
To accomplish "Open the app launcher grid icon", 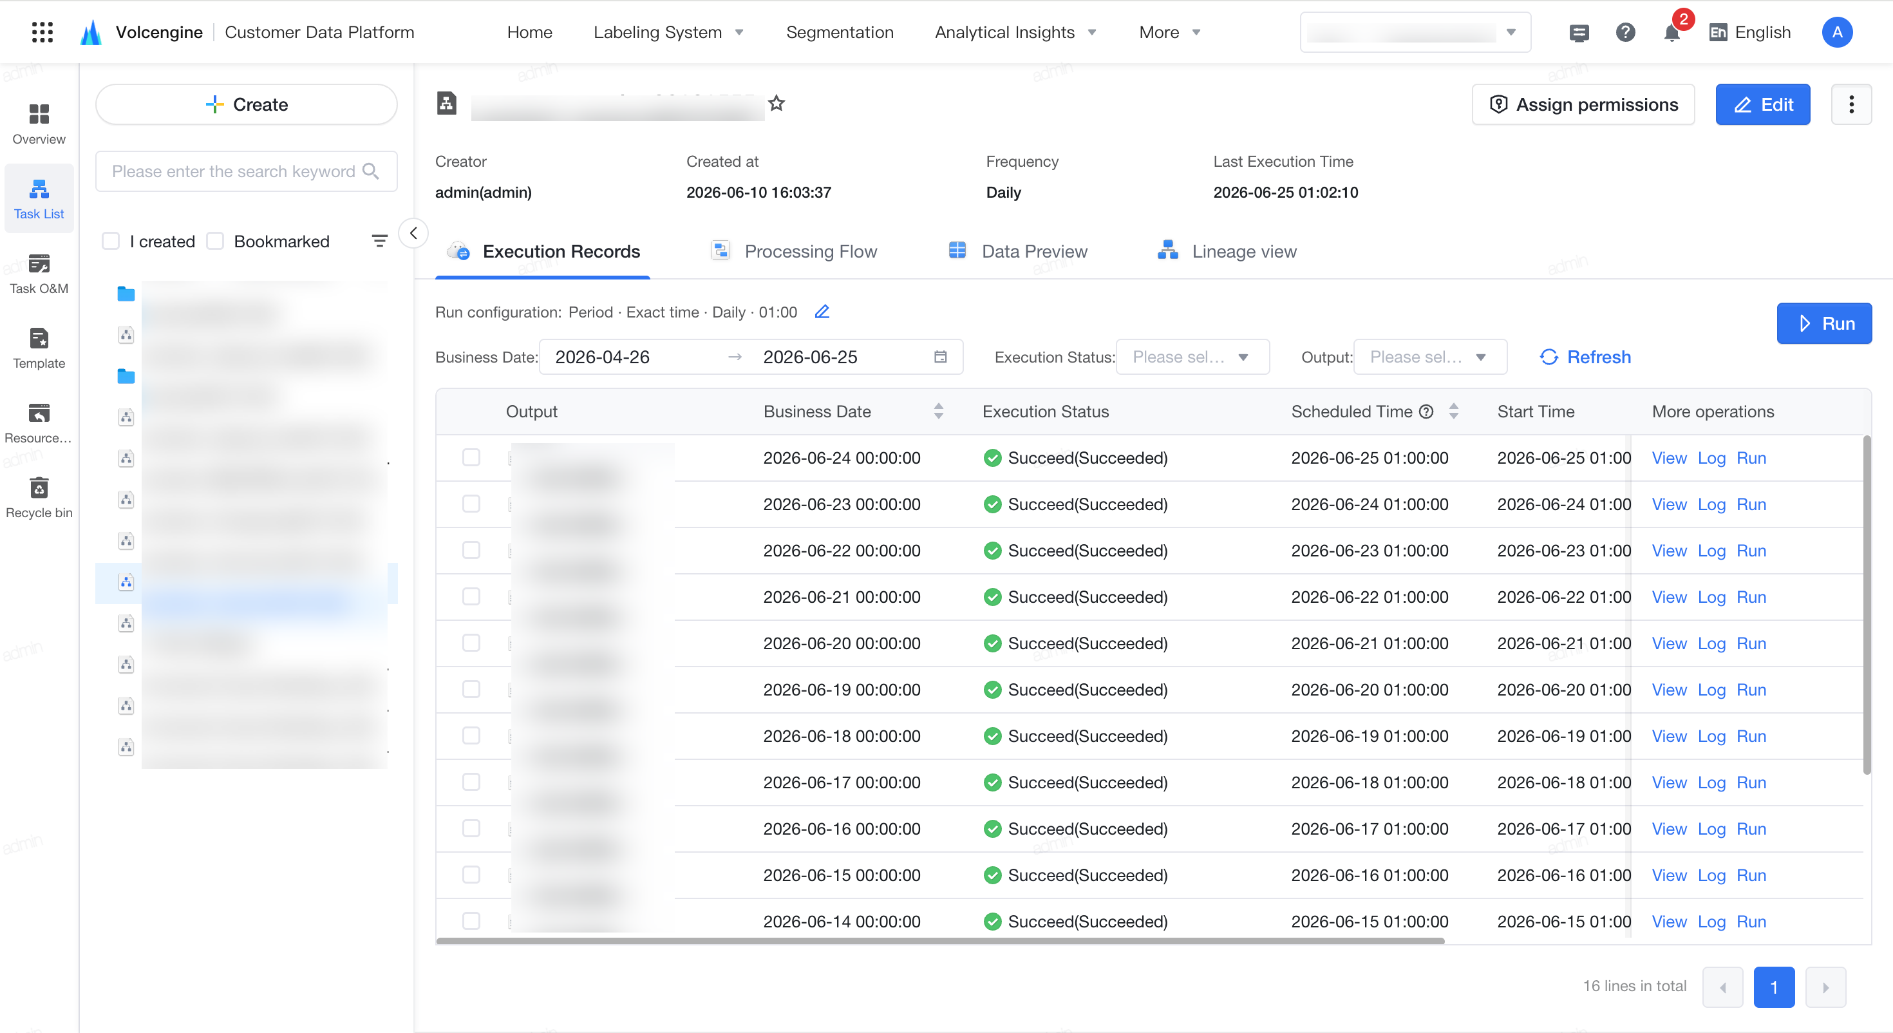I will click(x=42, y=32).
